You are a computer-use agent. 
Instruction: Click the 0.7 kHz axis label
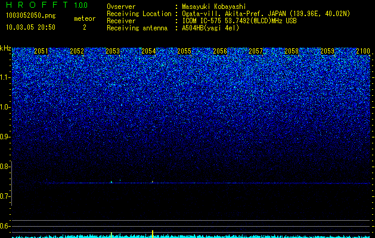[5, 196]
